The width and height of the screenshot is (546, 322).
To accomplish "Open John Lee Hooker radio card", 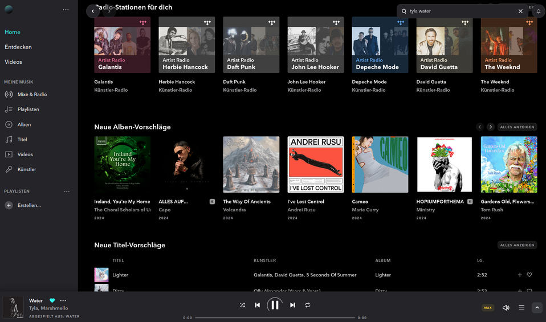I will point(316,45).
